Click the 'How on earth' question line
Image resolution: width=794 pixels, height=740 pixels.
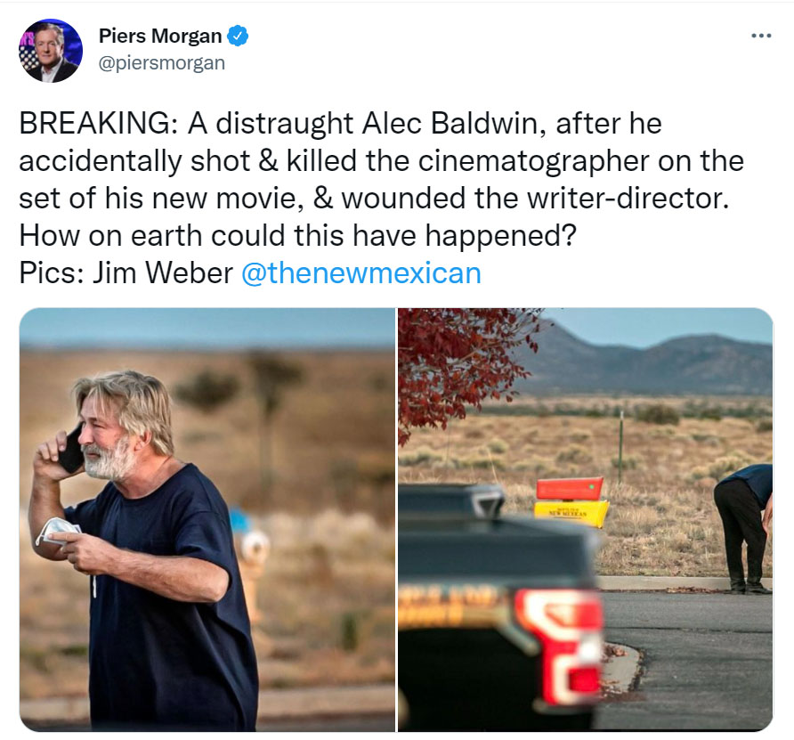(297, 235)
